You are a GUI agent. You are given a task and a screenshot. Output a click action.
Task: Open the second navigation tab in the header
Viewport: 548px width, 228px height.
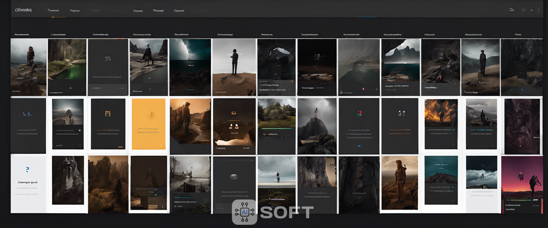[x=75, y=10]
